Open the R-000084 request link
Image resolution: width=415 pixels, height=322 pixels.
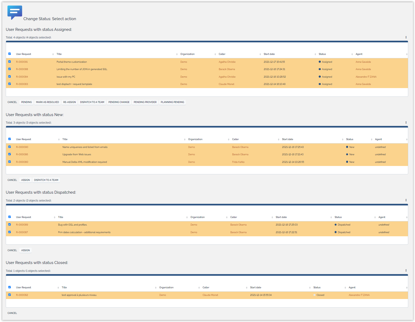[22, 77]
